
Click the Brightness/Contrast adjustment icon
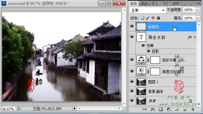click(141, 71)
